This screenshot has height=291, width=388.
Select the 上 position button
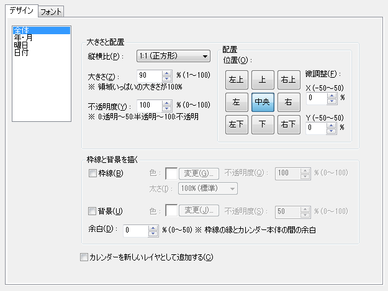pyautogui.click(x=263, y=79)
